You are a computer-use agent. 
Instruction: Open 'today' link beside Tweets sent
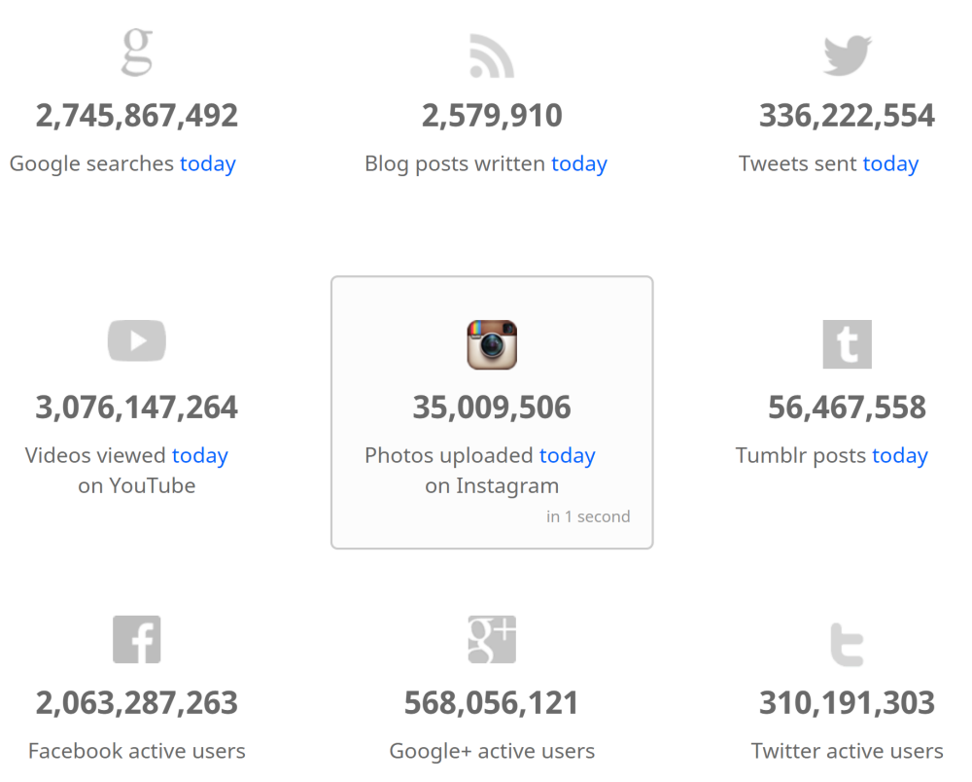(x=890, y=163)
